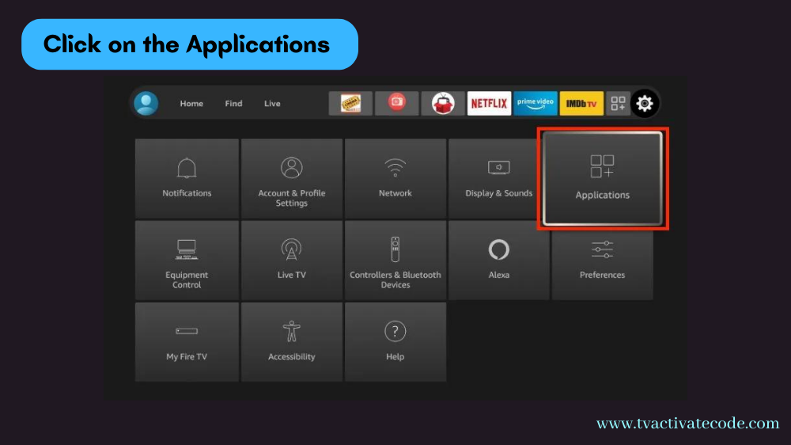This screenshot has height=445, width=791.
Task: Select the Applications tile
Action: [x=602, y=178]
